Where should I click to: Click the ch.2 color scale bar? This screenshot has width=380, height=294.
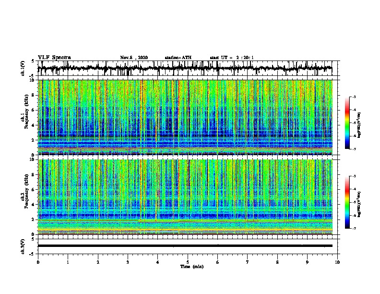point(347,202)
